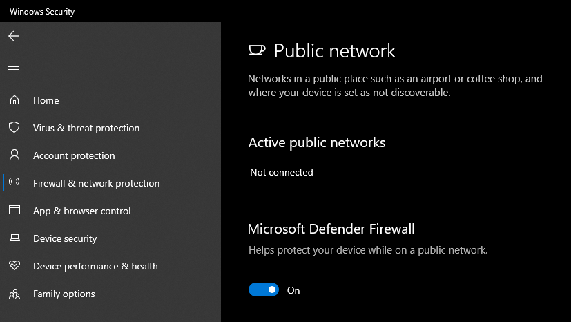Click the person icon for account protection
This screenshot has width=571, height=322.
pos(14,155)
